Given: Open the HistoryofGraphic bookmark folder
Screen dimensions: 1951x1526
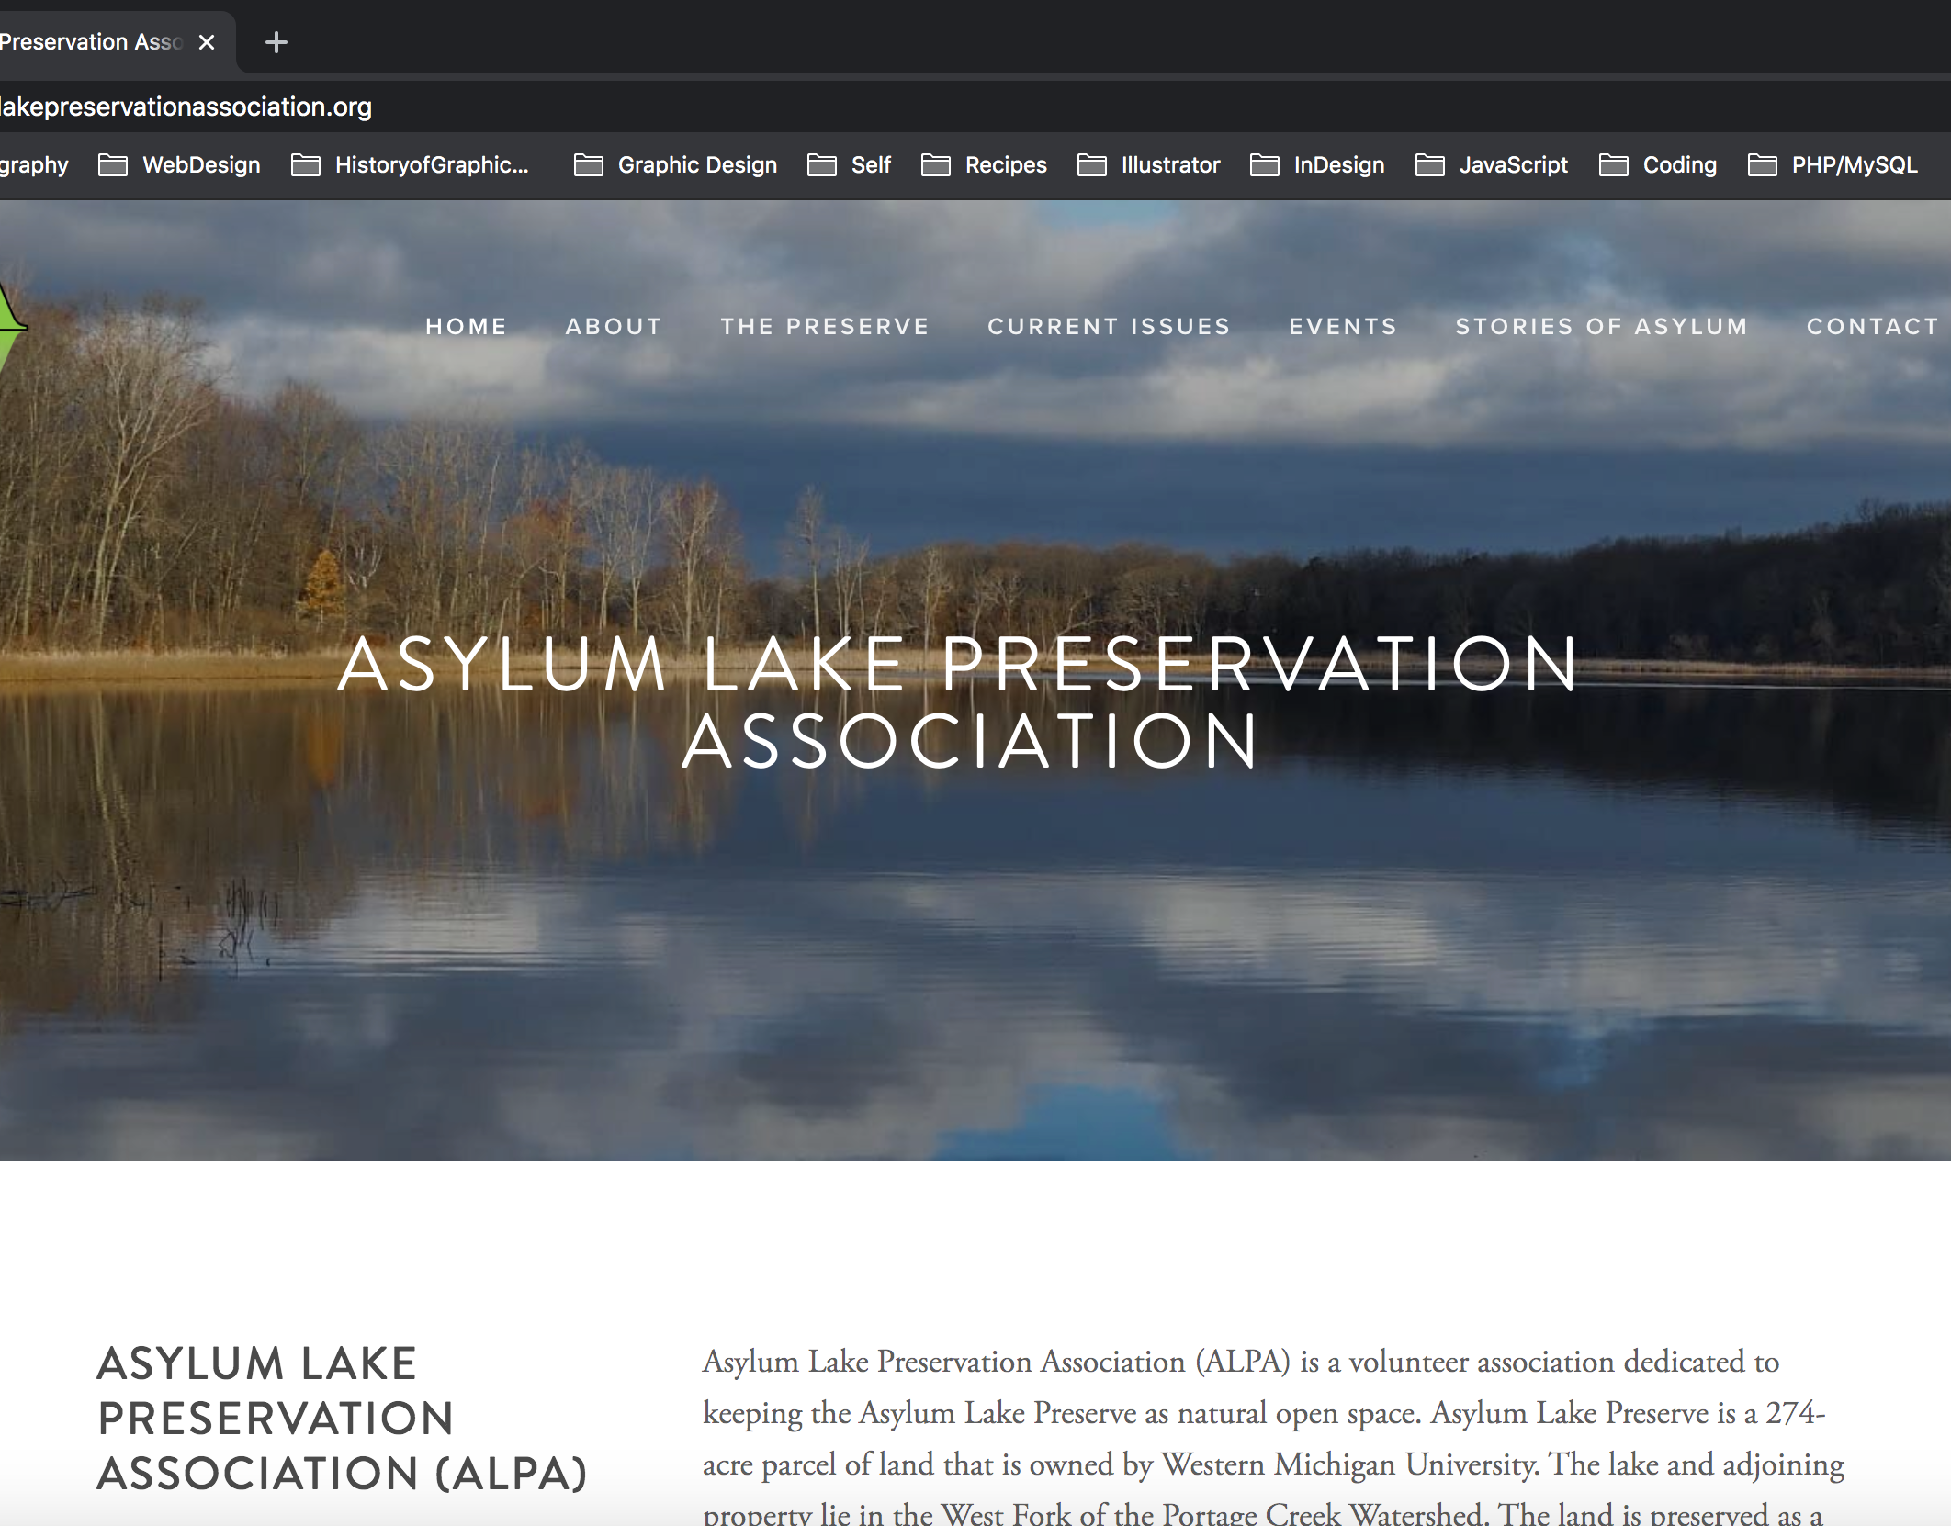Looking at the screenshot, I should point(411,165).
